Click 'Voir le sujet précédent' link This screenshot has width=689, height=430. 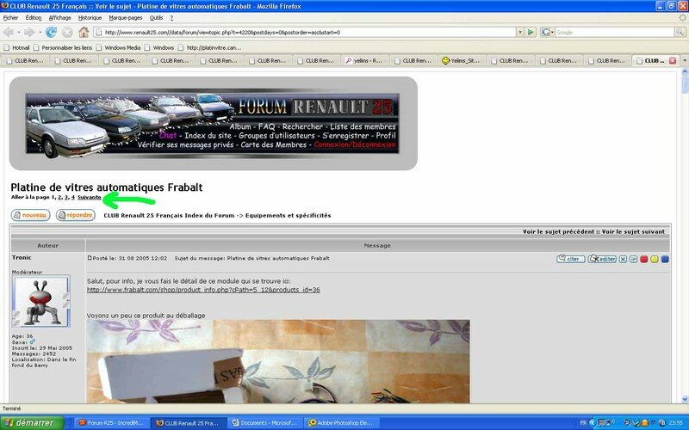(558, 231)
